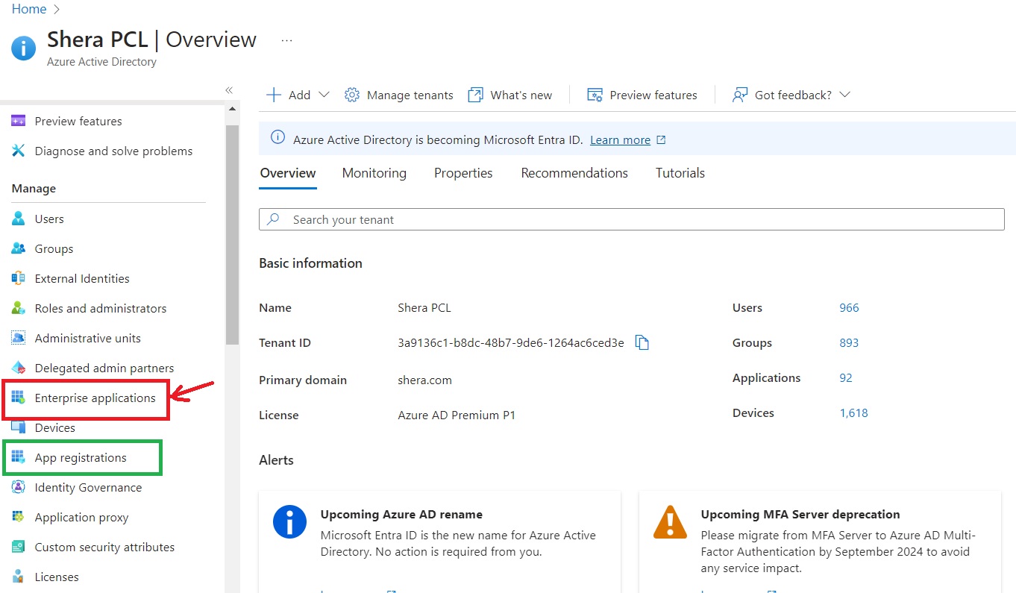Click the Upcoming Azure AD rename alert card
This screenshot has height=593, width=1016.
[439, 542]
